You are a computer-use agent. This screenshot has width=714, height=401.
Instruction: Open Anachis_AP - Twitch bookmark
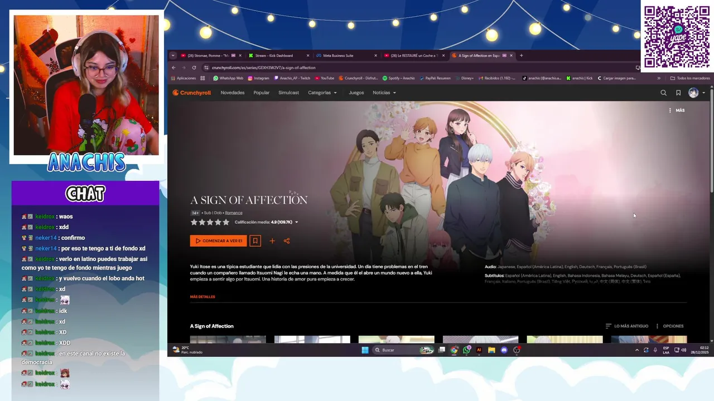(292, 79)
